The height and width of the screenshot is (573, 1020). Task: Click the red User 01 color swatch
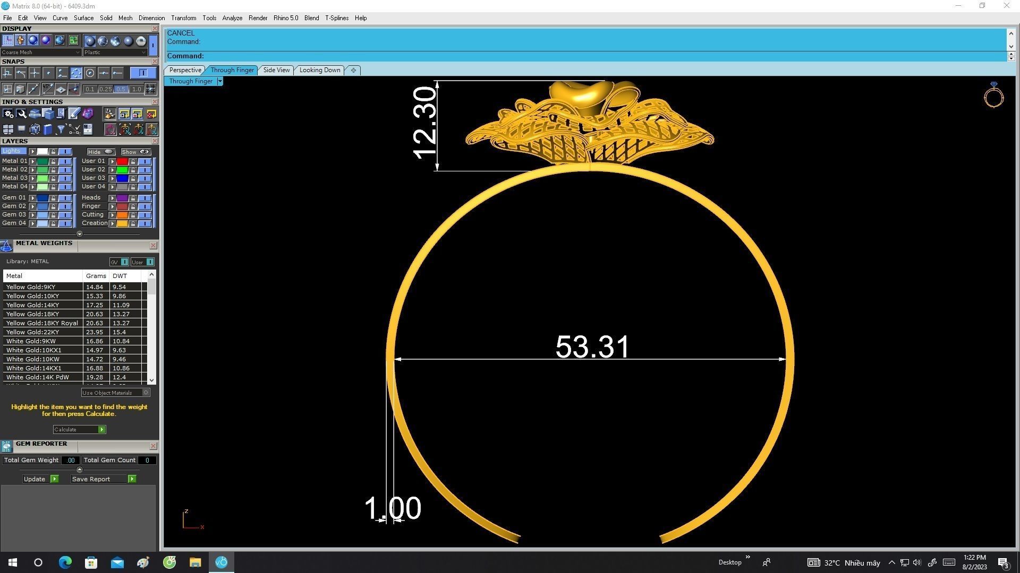pos(122,161)
